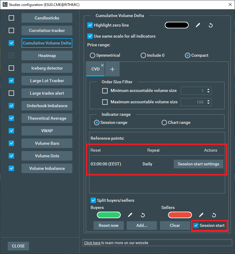Screen dimensions: 235x254
Task: Switch to the VWAP study settings
Action: pyautogui.click(x=47, y=131)
